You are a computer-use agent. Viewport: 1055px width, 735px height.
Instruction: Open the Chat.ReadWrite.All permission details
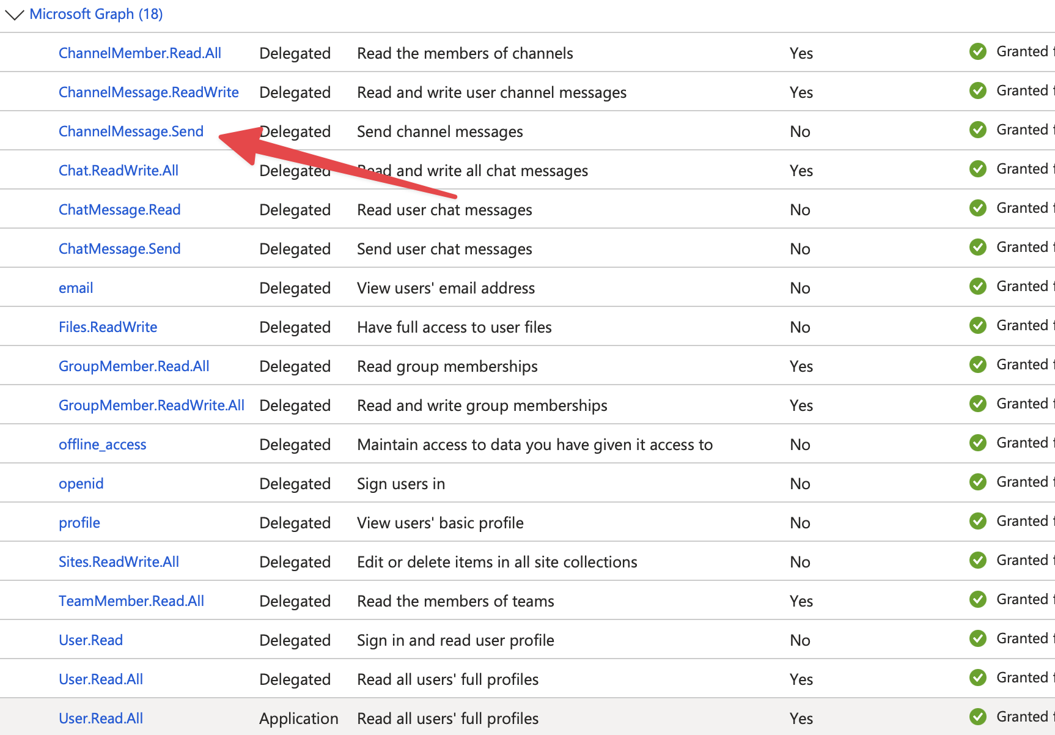point(119,171)
